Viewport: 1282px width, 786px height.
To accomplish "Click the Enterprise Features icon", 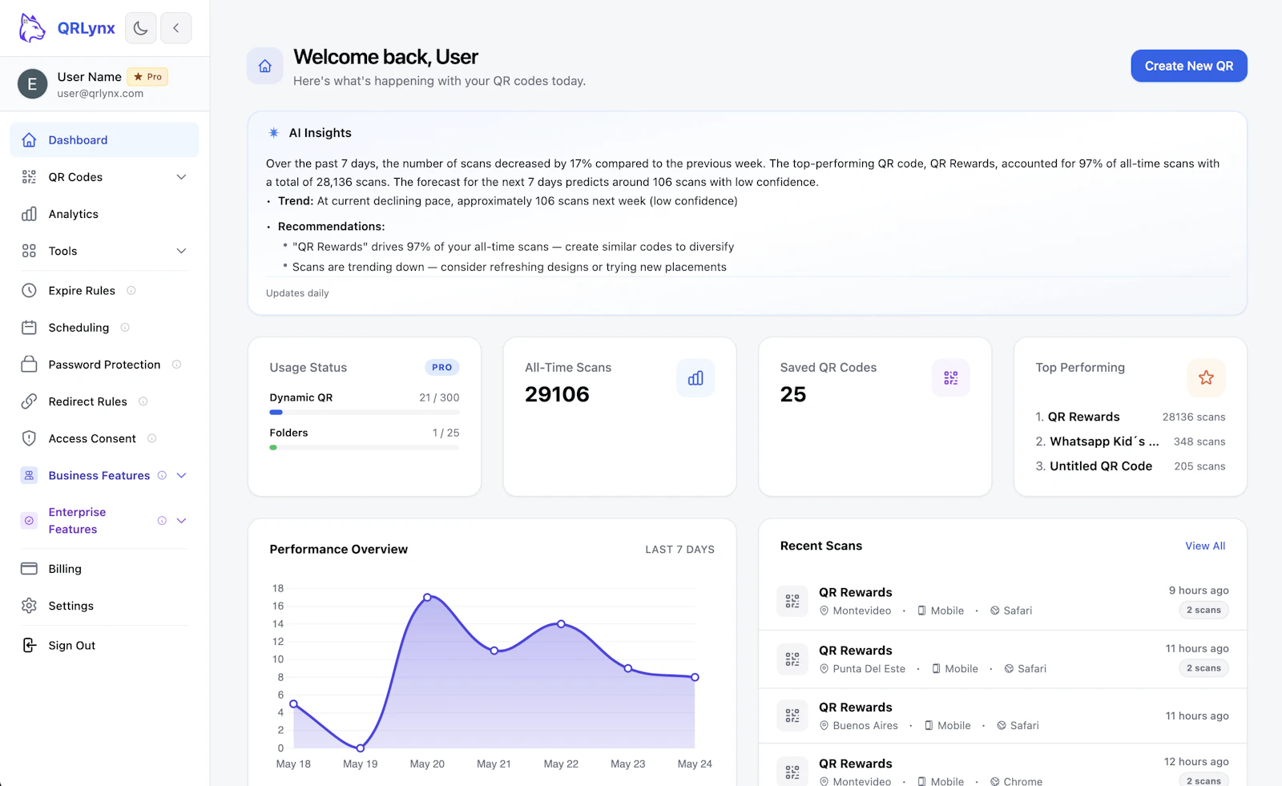I will (x=29, y=521).
